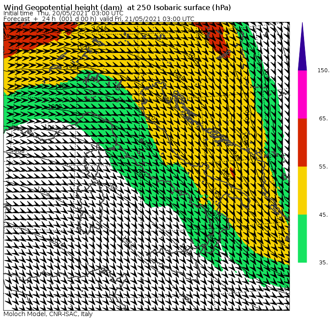
Task: Click the legend value '65.'
Action: (x=324, y=118)
